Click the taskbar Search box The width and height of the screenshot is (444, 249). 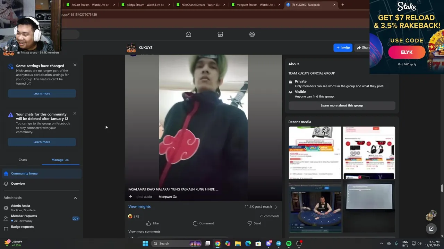(177, 243)
